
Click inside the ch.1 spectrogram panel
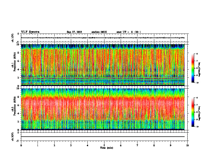click(103, 65)
